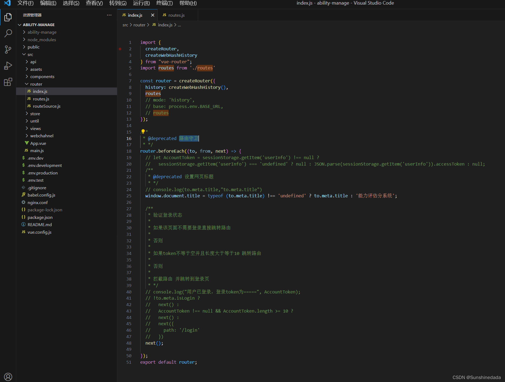This screenshot has width=505, height=382.
Task: Click JS icon of main.js file
Action: click(x=26, y=150)
